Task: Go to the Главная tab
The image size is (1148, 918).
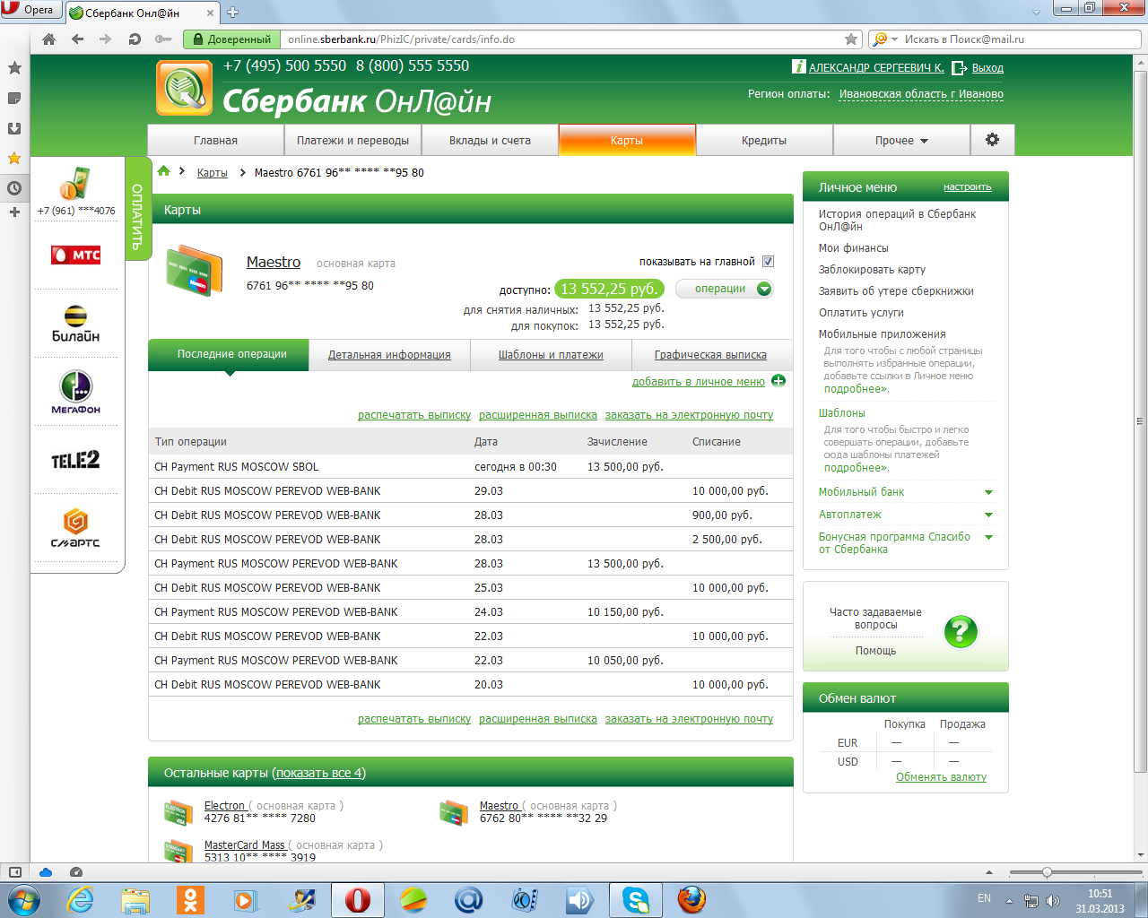Action: pos(215,141)
